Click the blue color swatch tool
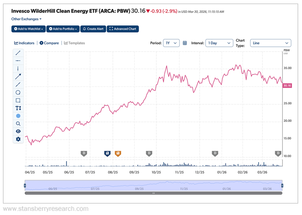The image size is (302, 215). (x=18, y=116)
